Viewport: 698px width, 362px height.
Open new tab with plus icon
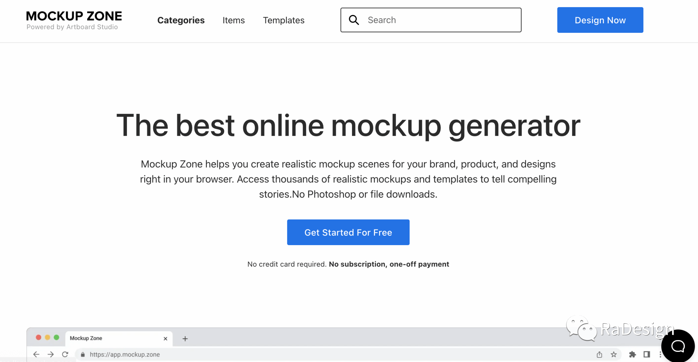pyautogui.click(x=185, y=338)
